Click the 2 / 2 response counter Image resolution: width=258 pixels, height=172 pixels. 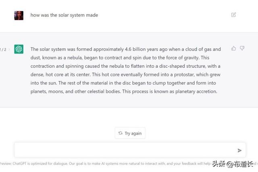coord(3,50)
